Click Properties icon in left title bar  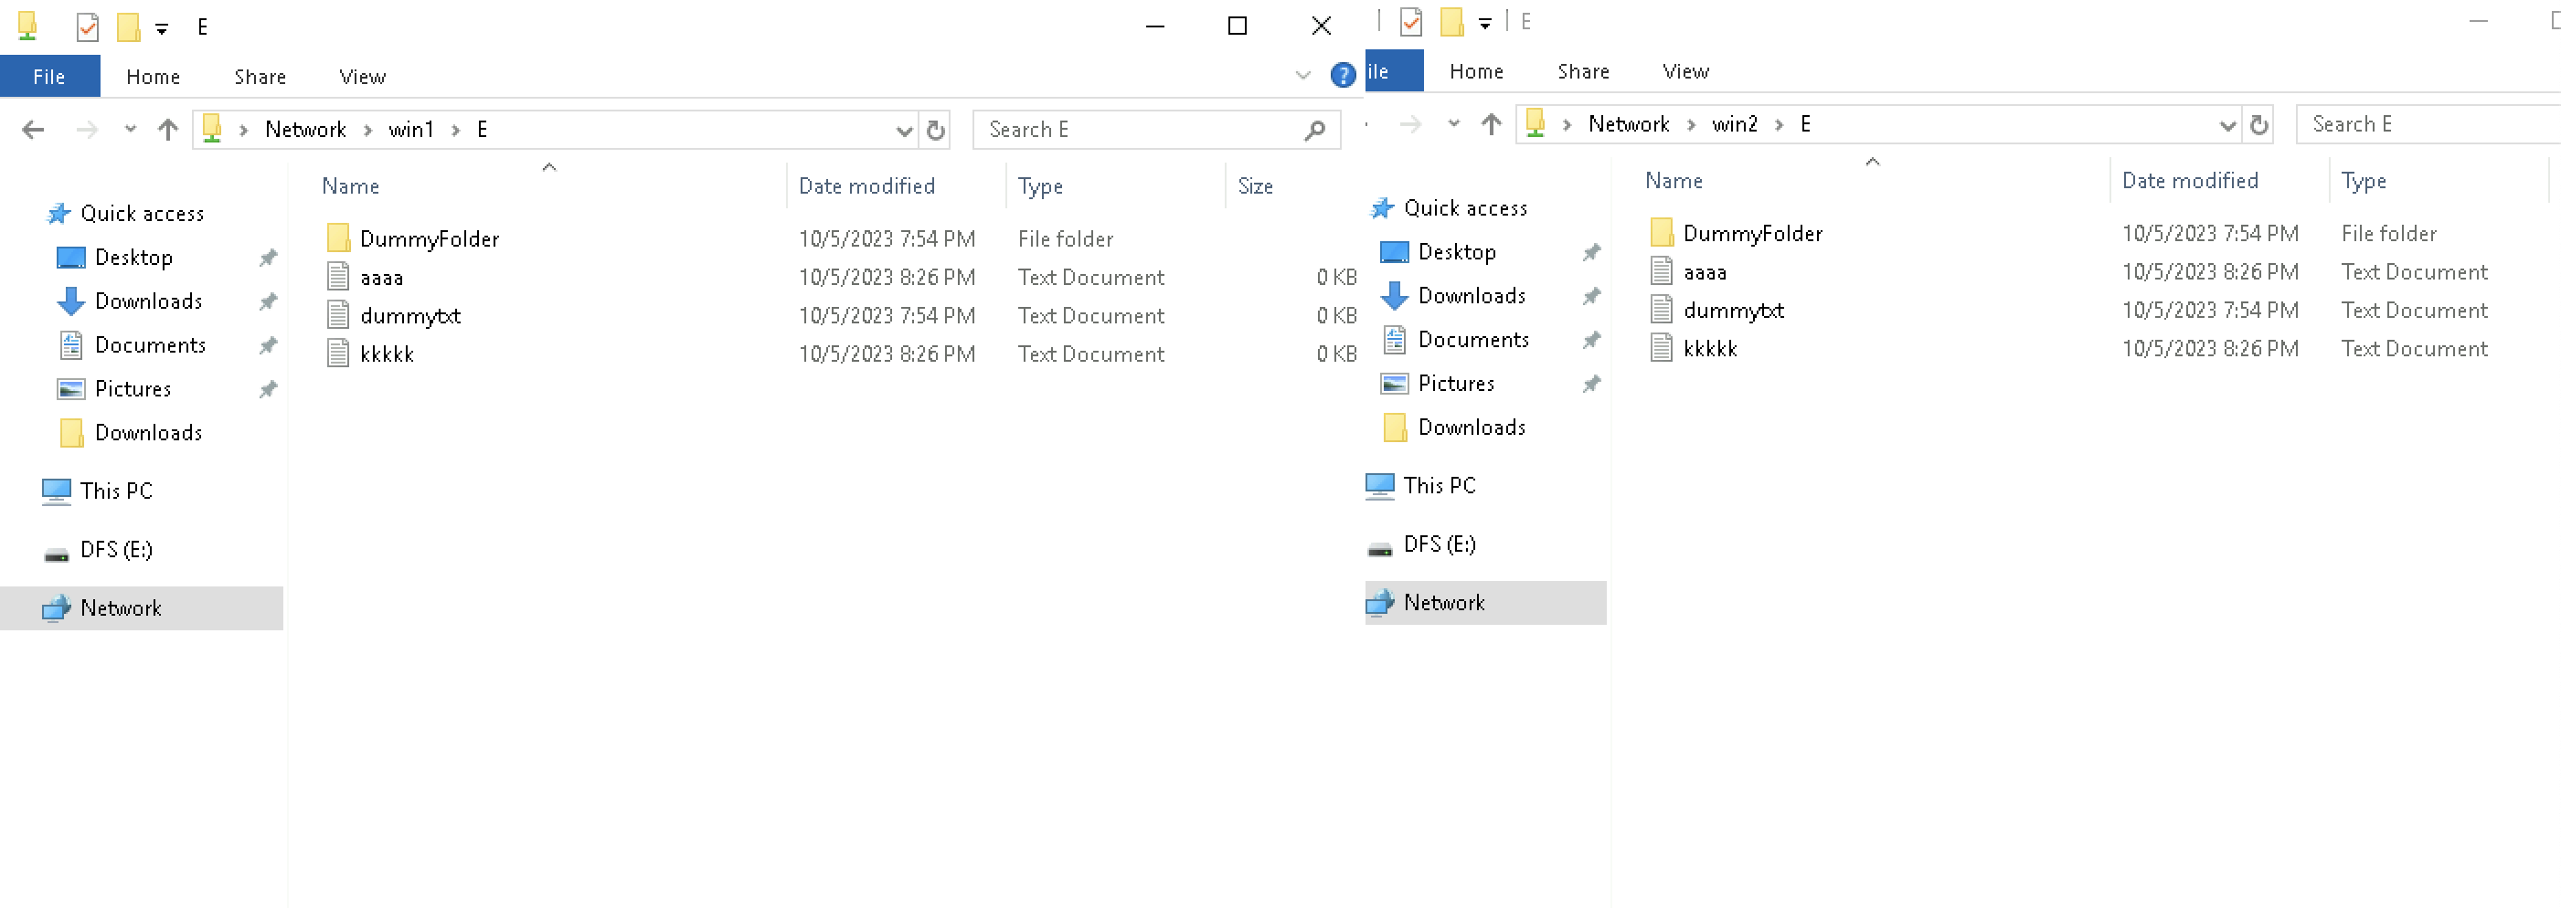click(88, 26)
